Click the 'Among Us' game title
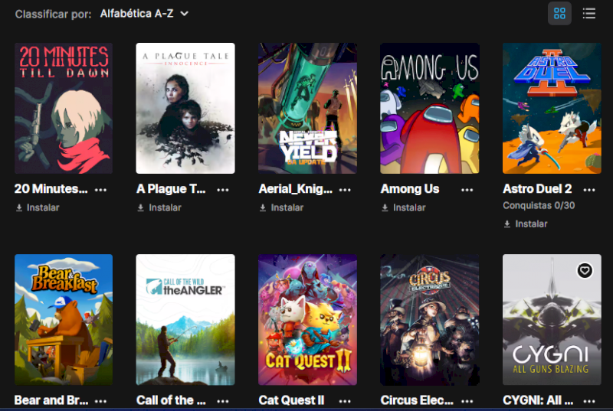The image size is (613, 411). coord(410,189)
